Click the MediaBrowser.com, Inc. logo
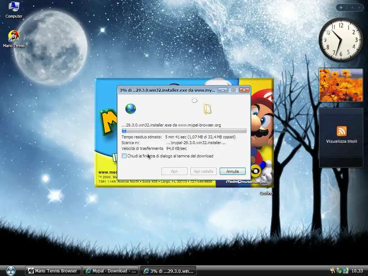368x276 pixels. pos(247,181)
